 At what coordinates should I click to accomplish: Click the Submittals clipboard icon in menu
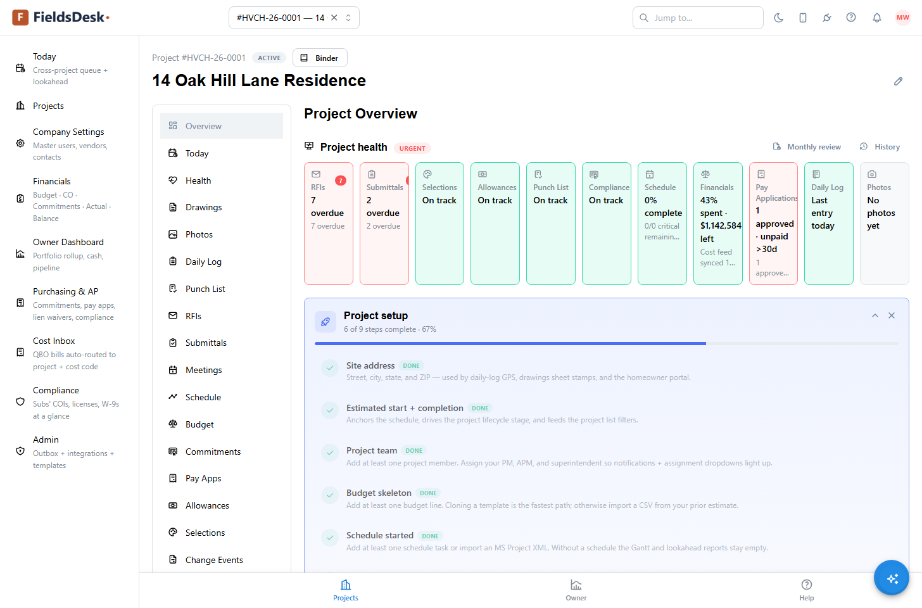(173, 343)
